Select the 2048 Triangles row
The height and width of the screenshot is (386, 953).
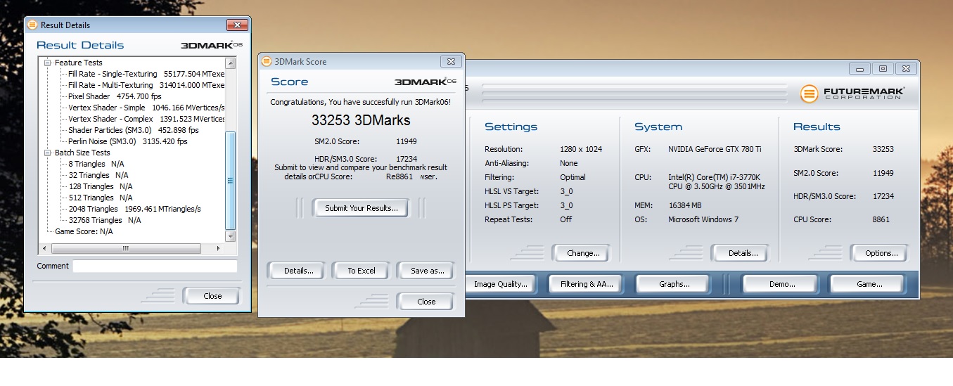tap(134, 209)
